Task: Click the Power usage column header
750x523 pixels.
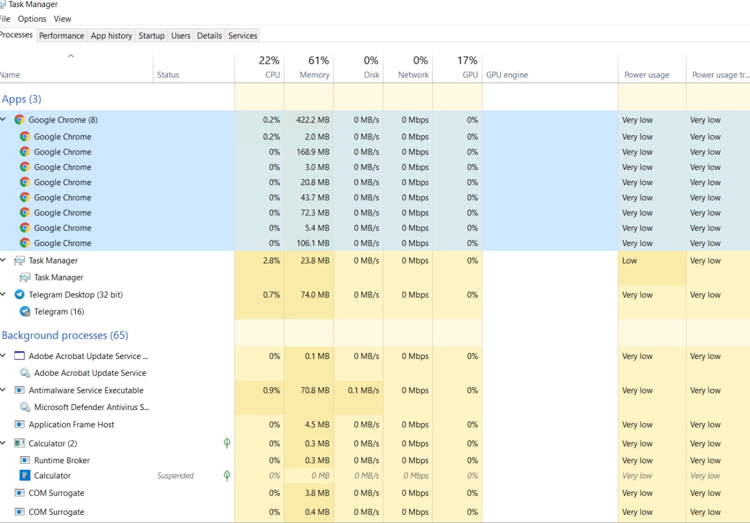Action: point(652,68)
